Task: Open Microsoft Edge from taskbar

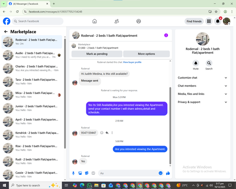Action: pyautogui.click(x=82, y=185)
